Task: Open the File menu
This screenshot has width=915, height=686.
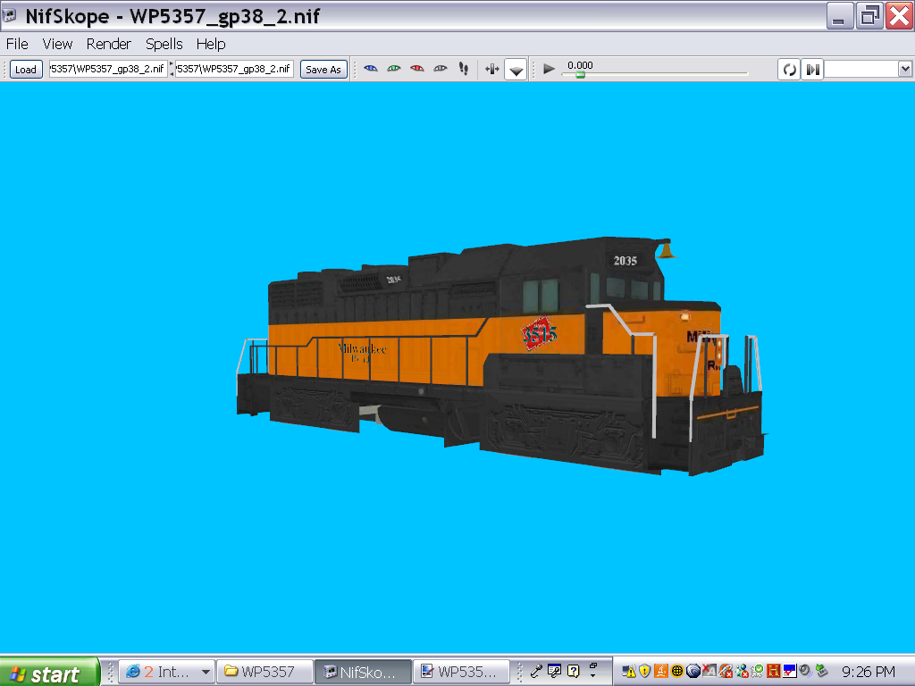Action: (17, 45)
